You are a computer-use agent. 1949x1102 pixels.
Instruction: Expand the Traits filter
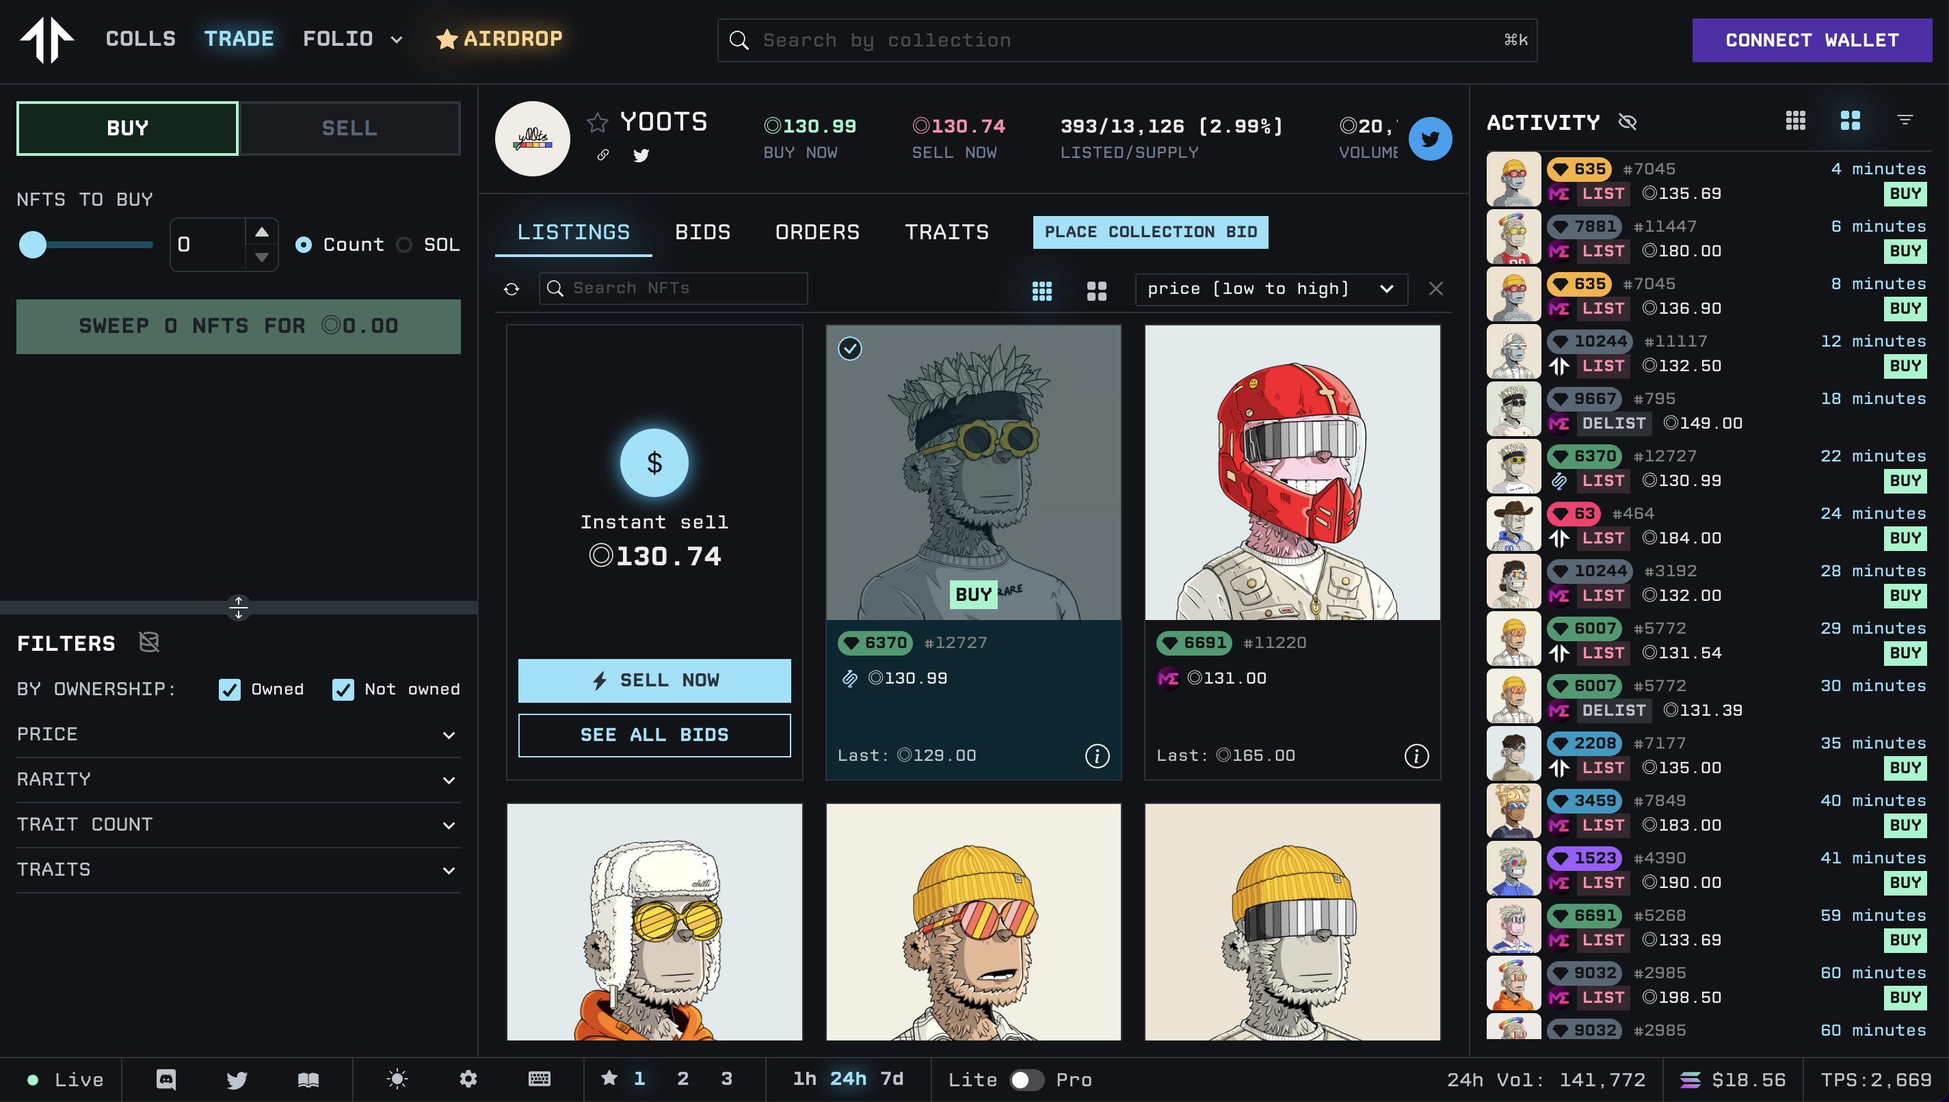pos(239,870)
